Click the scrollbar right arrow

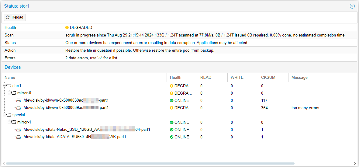tap(355, 164)
